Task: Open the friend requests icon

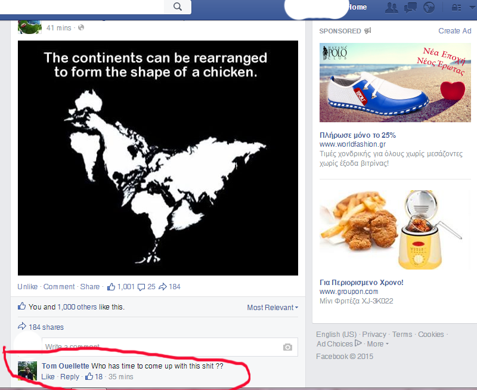Action: pyautogui.click(x=391, y=8)
